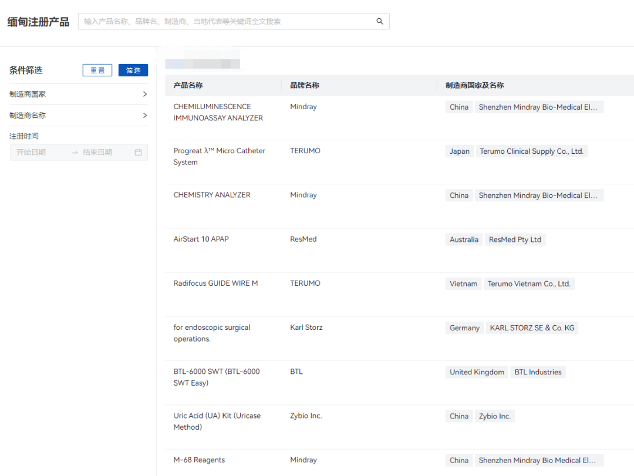The width and height of the screenshot is (634, 476).
Task: Open CHEMILUMINESCENCE IMMUNOASSAY ANALYZER product
Action: [218, 112]
